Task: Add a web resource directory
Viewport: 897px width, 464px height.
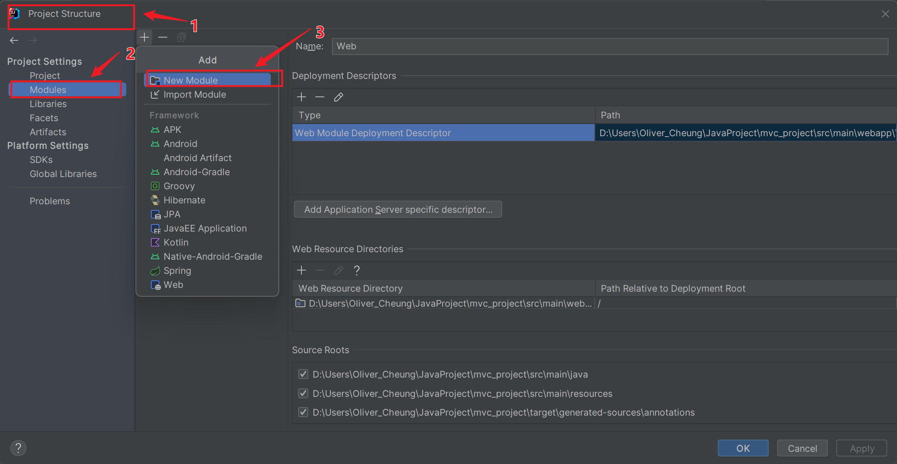Action: click(x=301, y=270)
